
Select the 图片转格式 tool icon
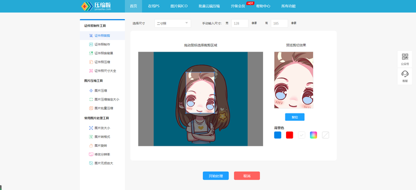click(91, 137)
